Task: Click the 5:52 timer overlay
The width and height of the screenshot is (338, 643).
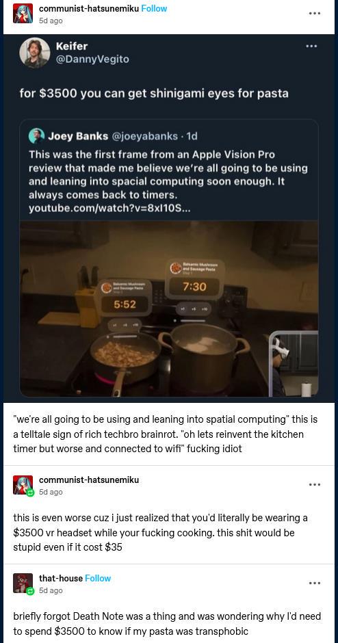Action: [x=125, y=304]
